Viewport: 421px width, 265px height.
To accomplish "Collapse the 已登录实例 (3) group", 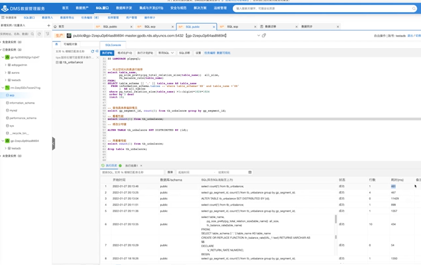I will click(1, 50).
